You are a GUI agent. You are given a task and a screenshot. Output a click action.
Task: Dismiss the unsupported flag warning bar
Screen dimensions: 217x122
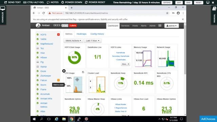pos(183,19)
